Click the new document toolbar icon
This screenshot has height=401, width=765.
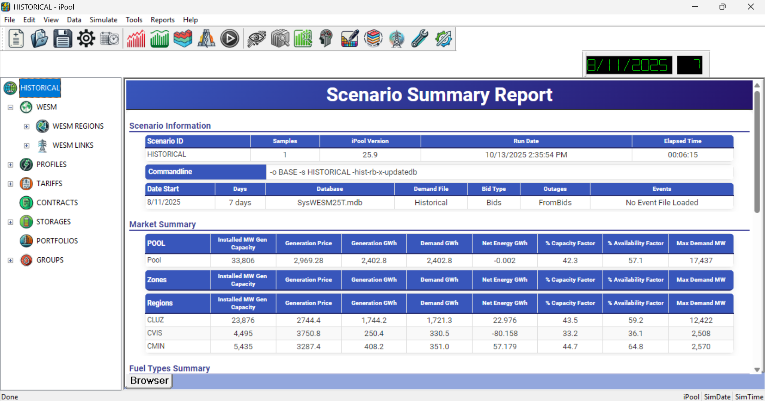16,39
